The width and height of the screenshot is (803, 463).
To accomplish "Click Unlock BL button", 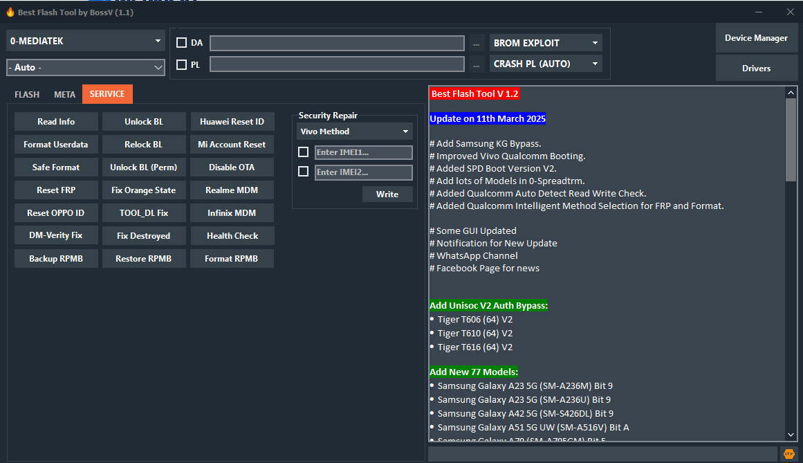I will (144, 121).
